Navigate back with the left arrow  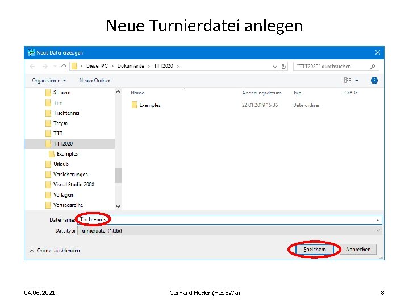point(32,67)
